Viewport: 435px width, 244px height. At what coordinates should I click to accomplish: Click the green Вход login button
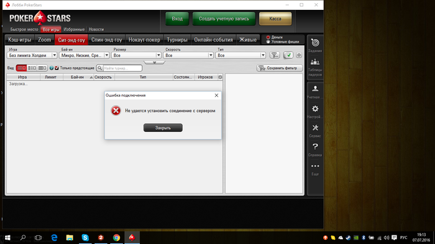tap(177, 19)
